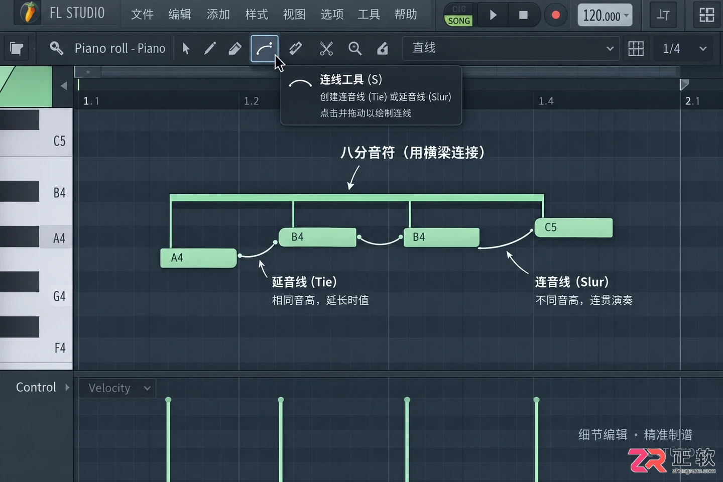Image resolution: width=723 pixels, height=482 pixels.
Task: Select the second B4 note block
Action: point(441,237)
